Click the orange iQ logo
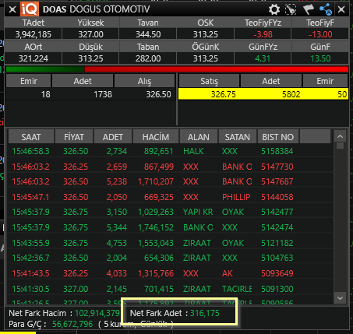 point(30,9)
